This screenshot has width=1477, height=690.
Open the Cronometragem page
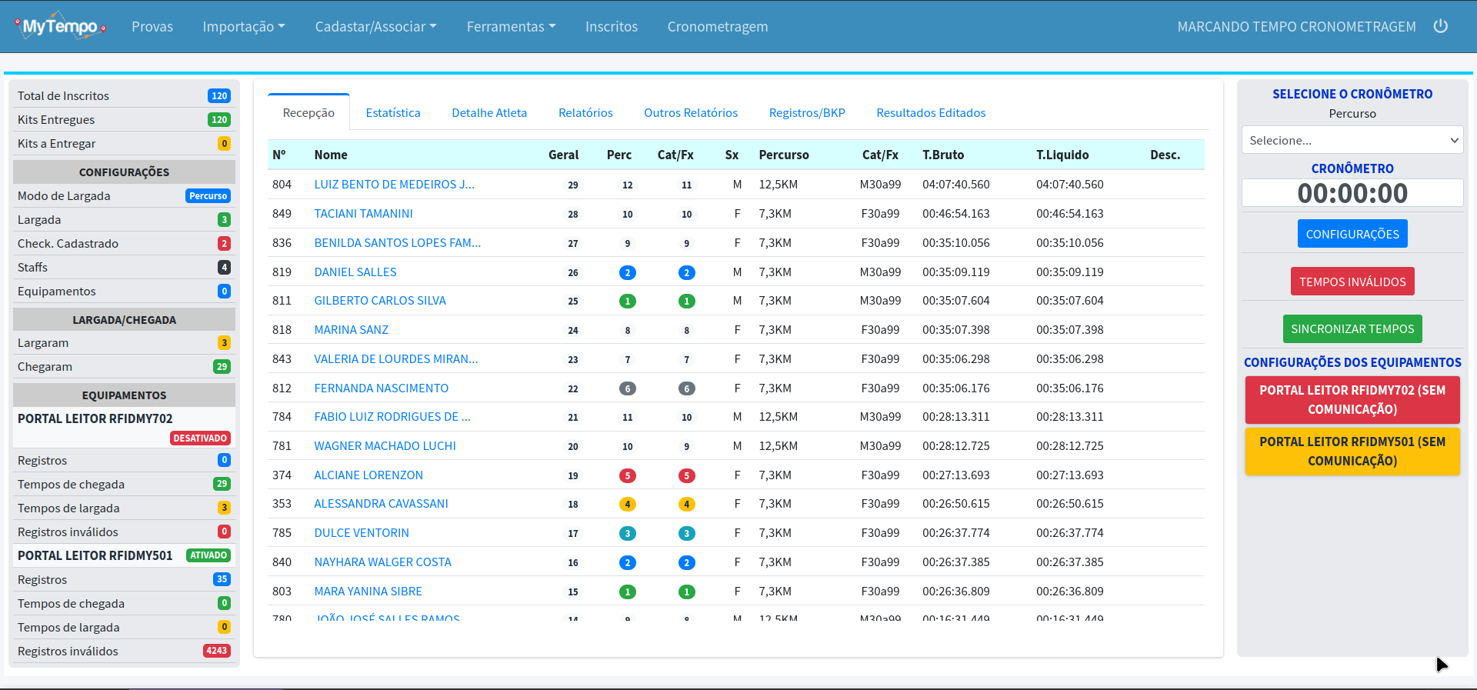coord(718,27)
